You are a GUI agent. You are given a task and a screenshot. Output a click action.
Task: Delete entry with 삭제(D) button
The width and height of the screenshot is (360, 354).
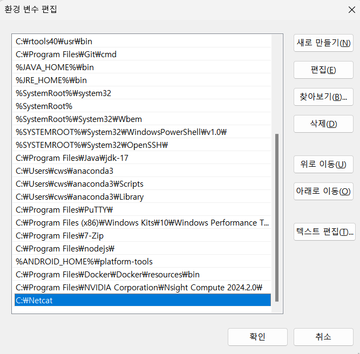(x=323, y=124)
